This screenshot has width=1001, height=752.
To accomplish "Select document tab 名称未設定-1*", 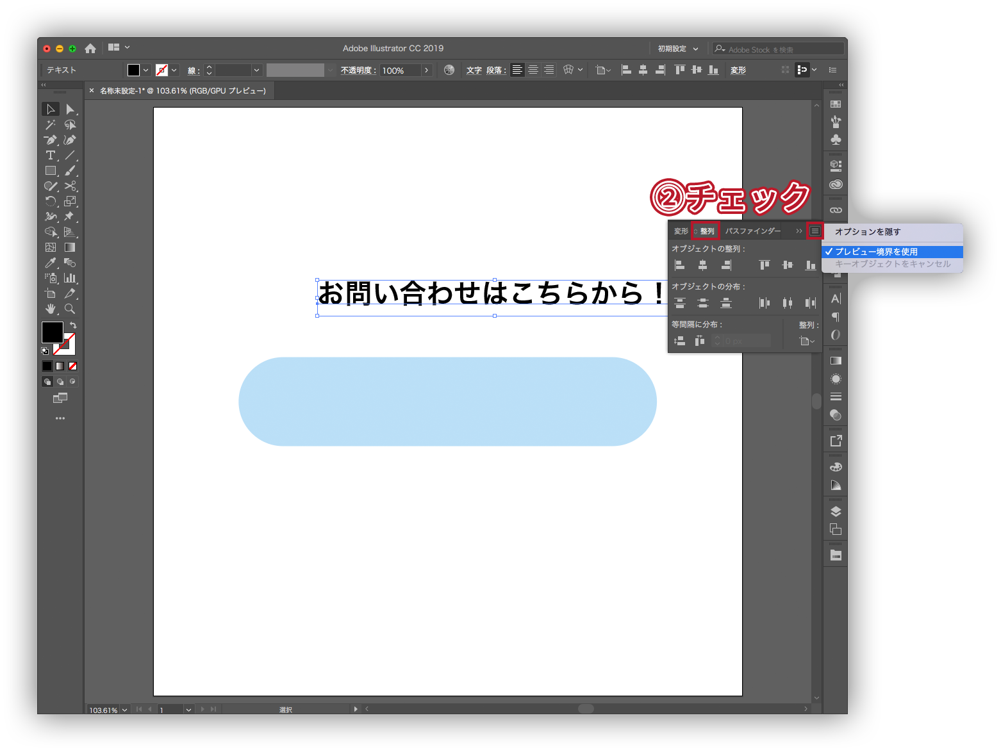I will point(183,91).
